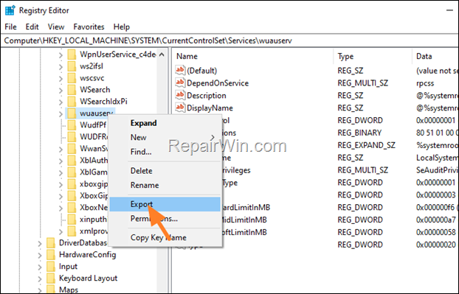Image resolution: width=459 pixels, height=294 pixels.
Task: Select the WUDFRd folder icon
Action: 72,136
